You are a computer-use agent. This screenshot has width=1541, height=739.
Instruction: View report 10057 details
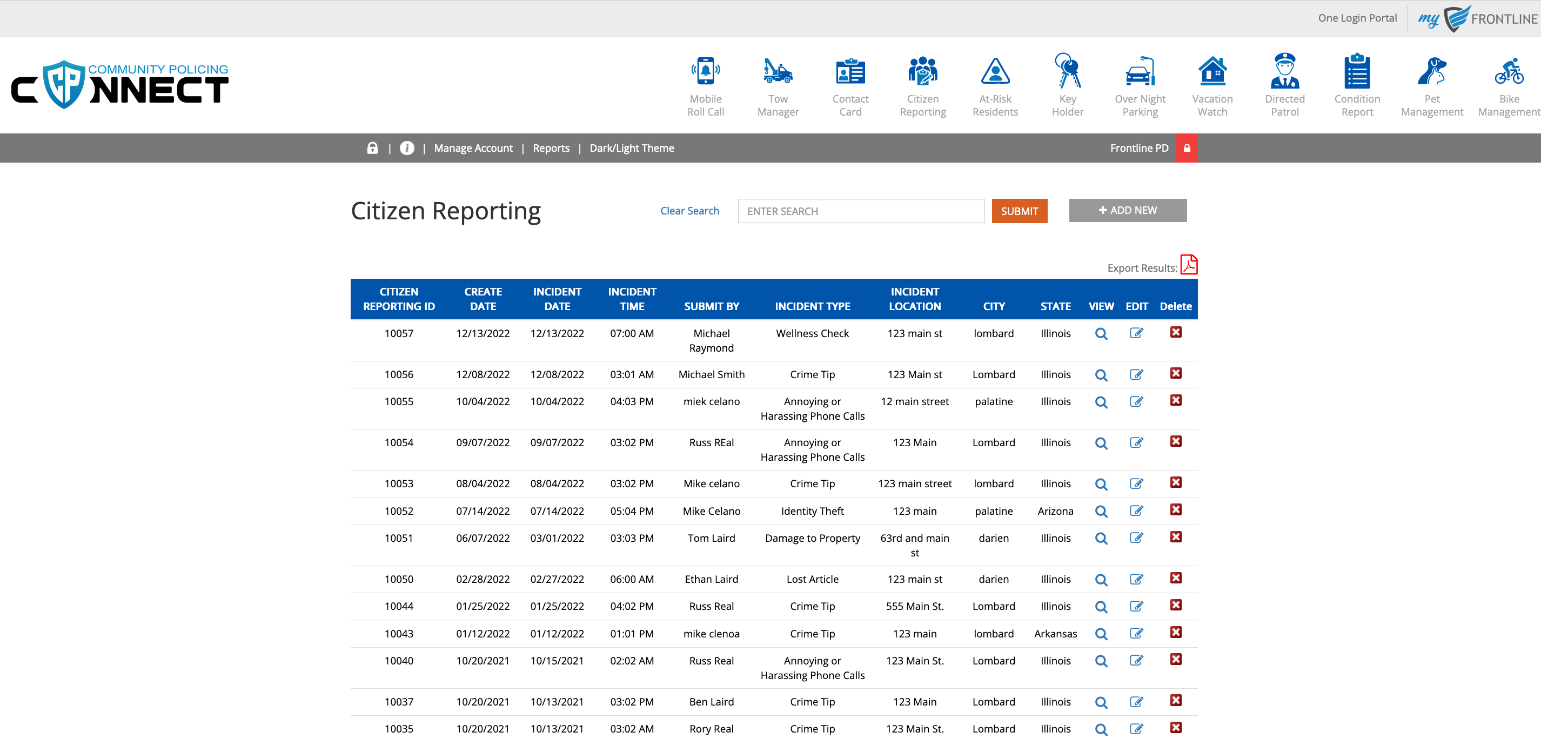click(1101, 334)
